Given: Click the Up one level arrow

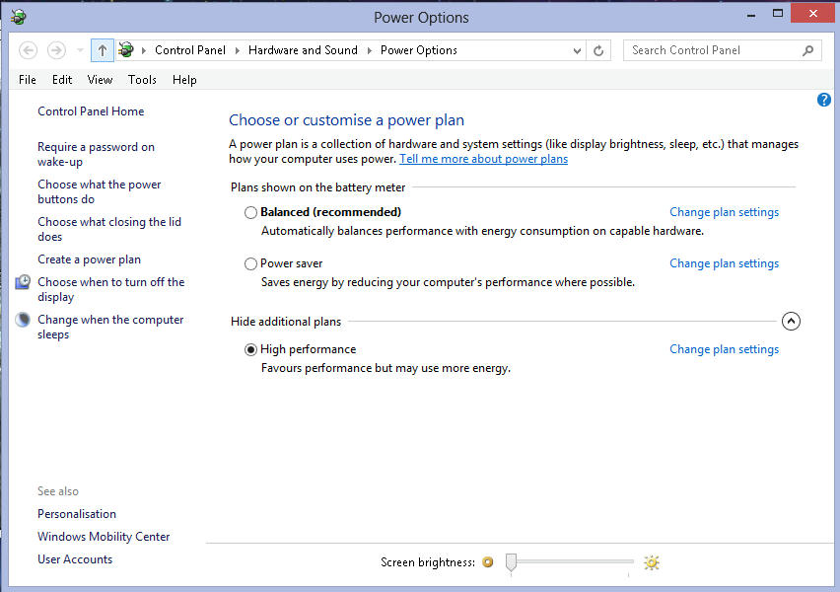Looking at the screenshot, I should click(x=103, y=50).
